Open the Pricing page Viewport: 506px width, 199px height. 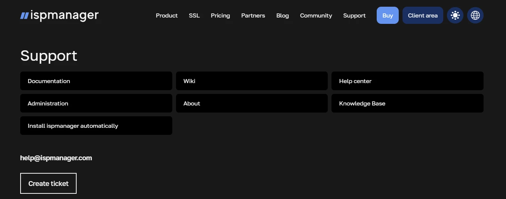[x=220, y=16]
